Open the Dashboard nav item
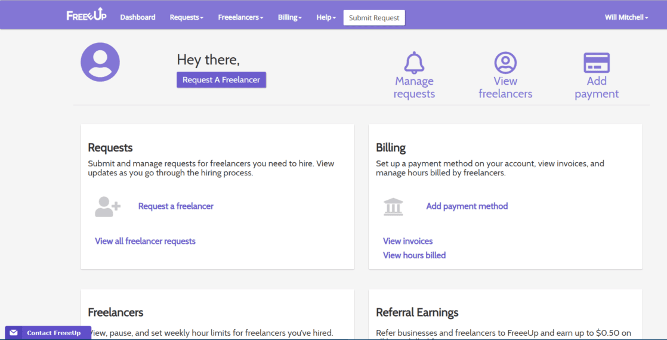Image resolution: width=667 pixels, height=340 pixels. point(138,17)
